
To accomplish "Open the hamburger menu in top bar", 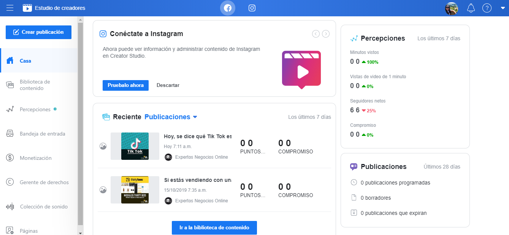I will click(x=10, y=8).
